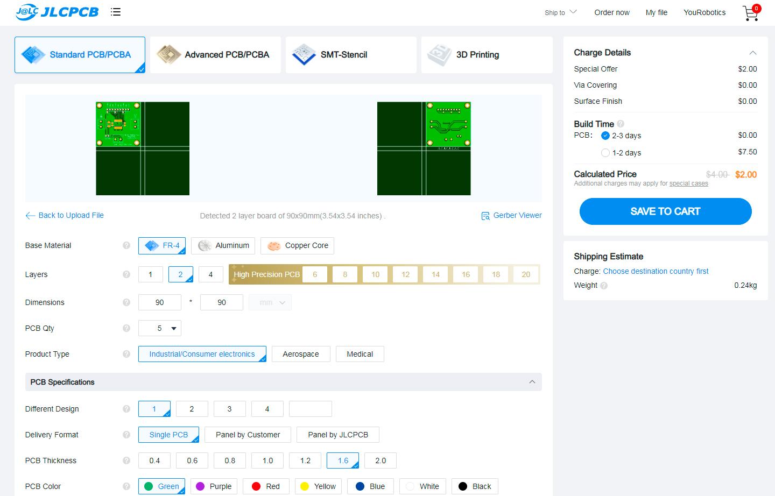Collapse the PCB Specifications section
The width and height of the screenshot is (775, 496).
(x=532, y=382)
